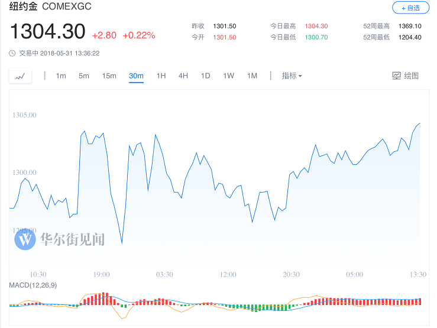Click the 昨收 value 1301.50

point(225,26)
